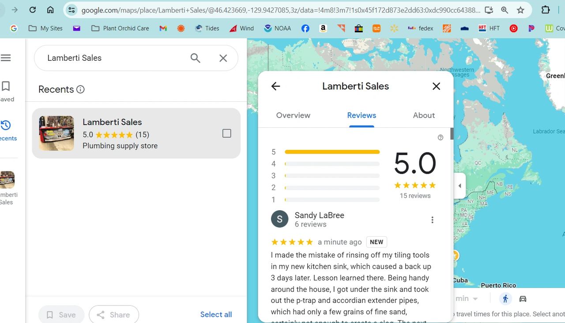This screenshot has width=565, height=323.
Task: Open the HFT bookmark
Action: pyautogui.click(x=489, y=28)
